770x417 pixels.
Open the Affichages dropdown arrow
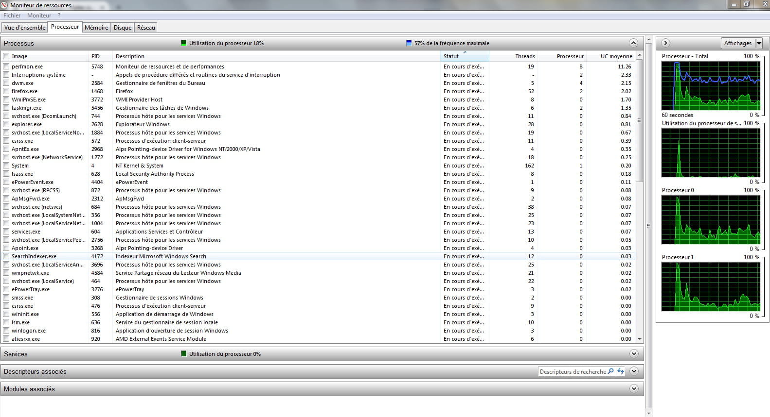[759, 43]
